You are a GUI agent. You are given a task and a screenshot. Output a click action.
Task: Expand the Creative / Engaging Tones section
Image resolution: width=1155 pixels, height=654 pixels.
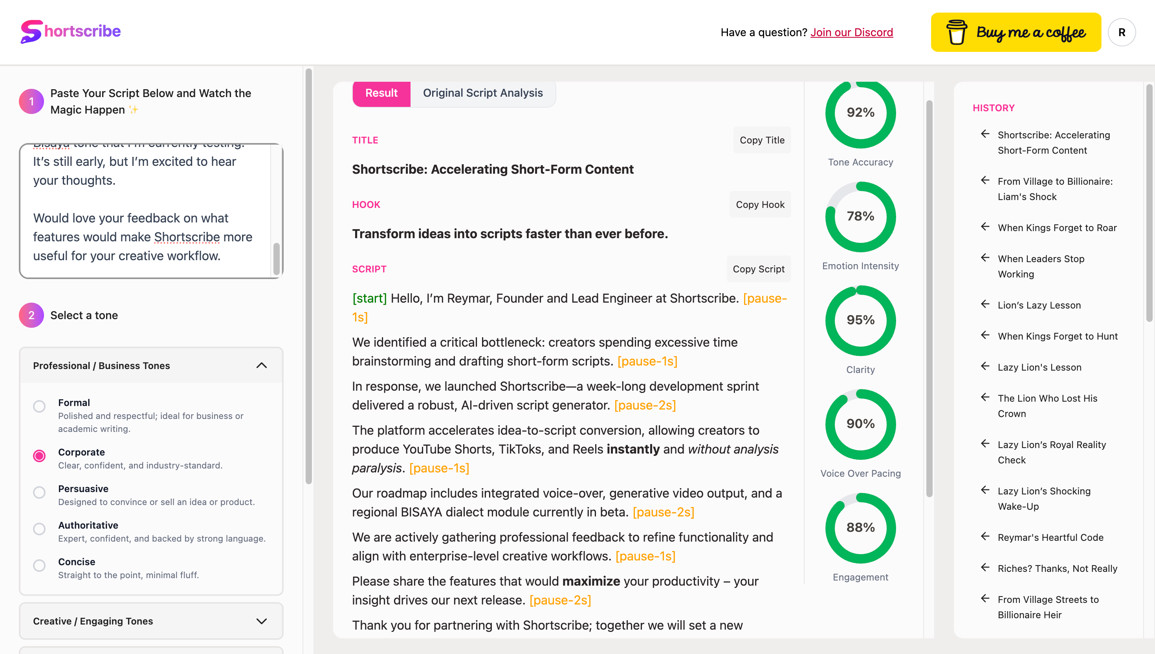coord(262,621)
